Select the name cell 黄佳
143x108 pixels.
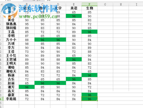[x=11, y=20]
